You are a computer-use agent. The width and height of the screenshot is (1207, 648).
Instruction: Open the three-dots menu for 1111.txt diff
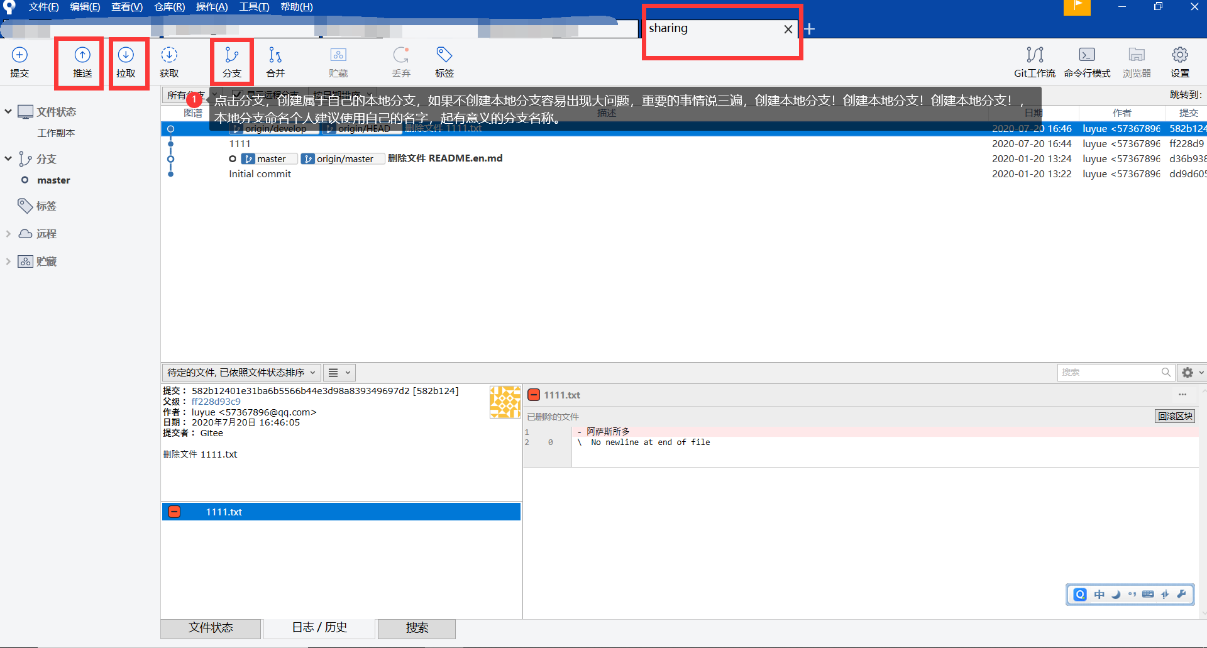[1182, 395]
